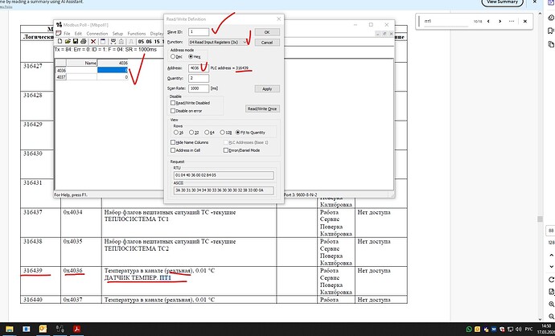Go to next search result arrow
The width and height of the screenshot is (555, 336).
click(x=499, y=21)
